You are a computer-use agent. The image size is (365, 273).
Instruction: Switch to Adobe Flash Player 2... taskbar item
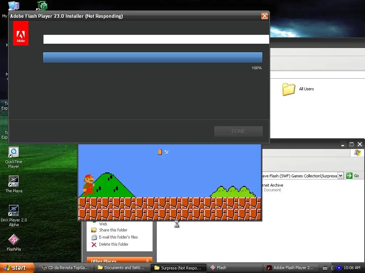point(291,268)
